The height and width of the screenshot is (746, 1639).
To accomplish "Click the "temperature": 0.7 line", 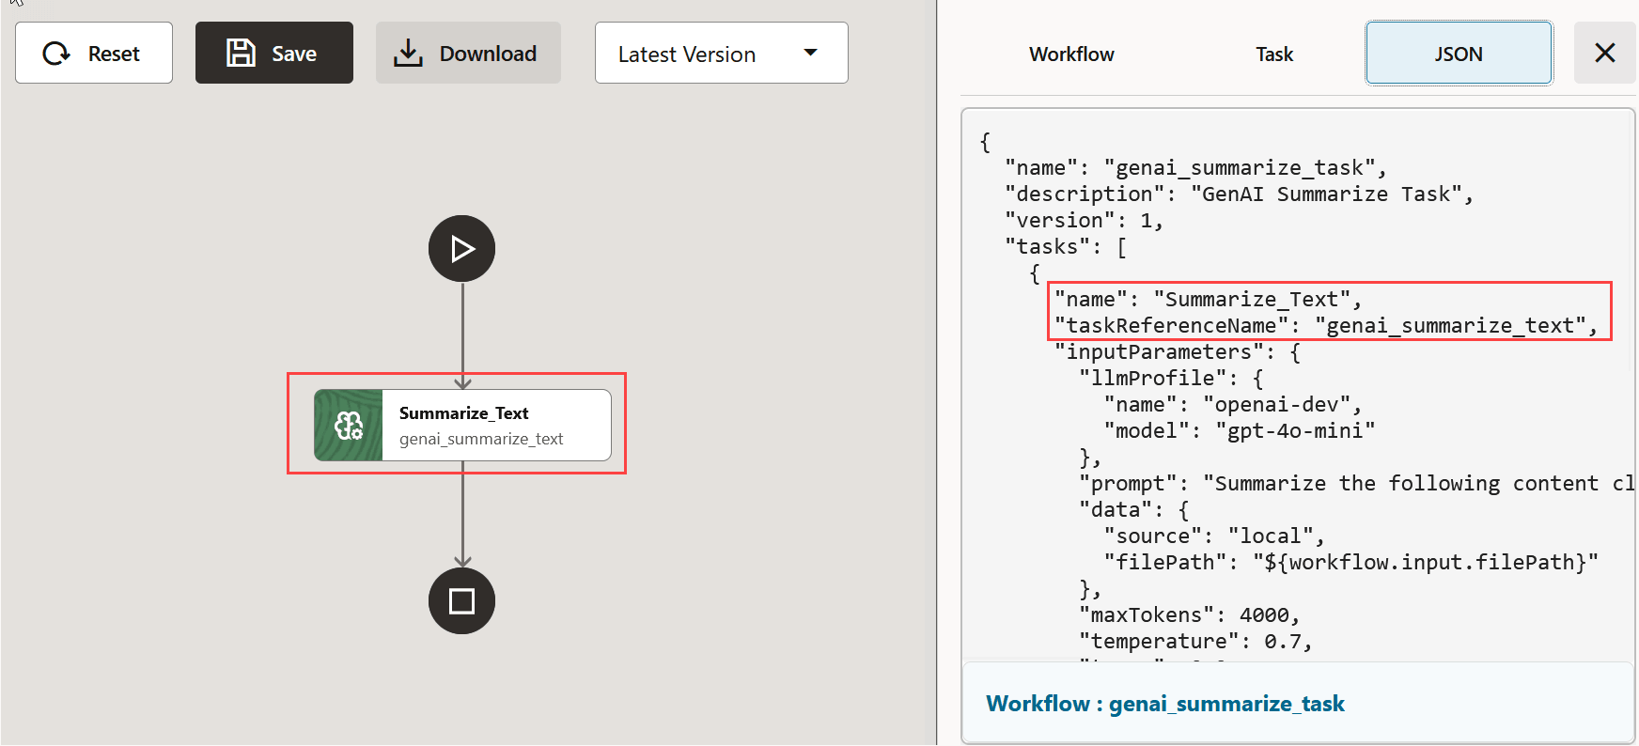I will (1195, 641).
